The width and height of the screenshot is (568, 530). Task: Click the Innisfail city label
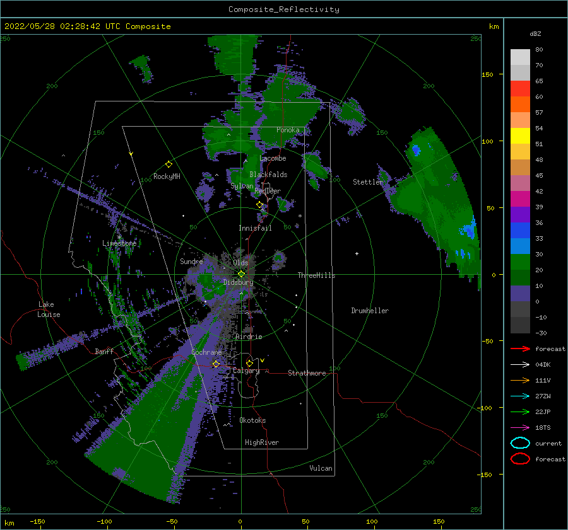pyautogui.click(x=255, y=228)
